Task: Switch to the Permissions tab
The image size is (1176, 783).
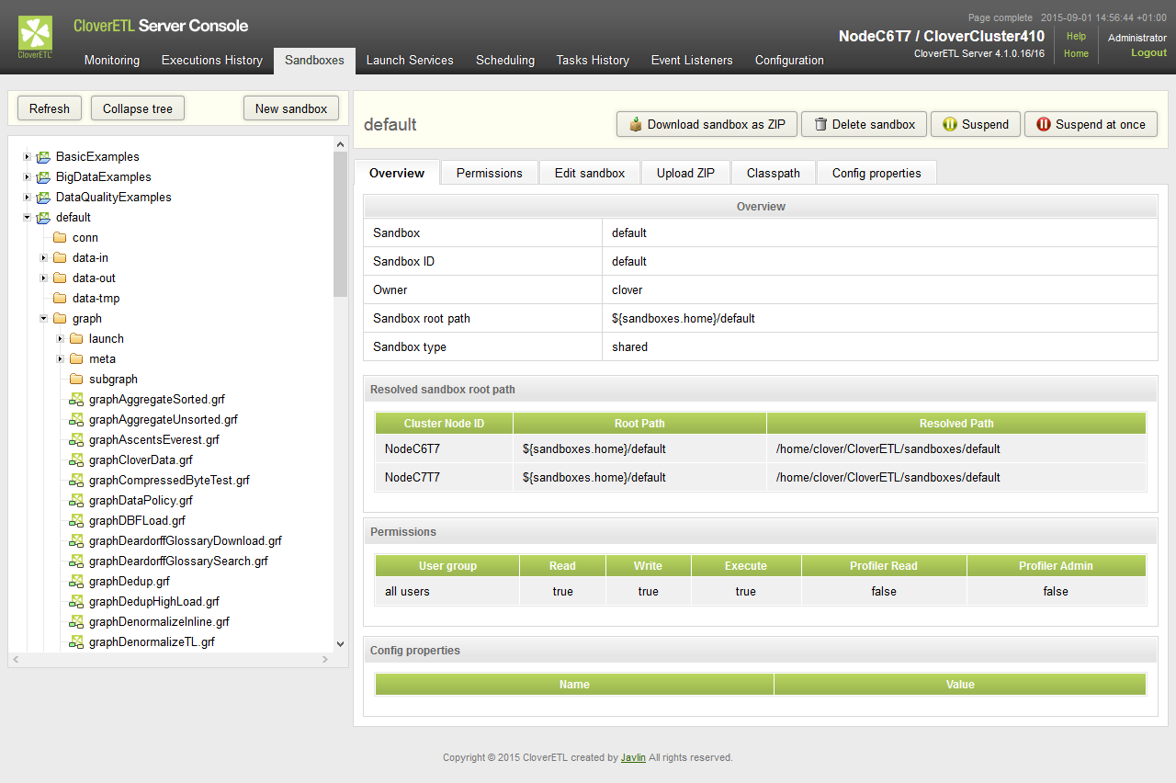Action: tap(489, 173)
